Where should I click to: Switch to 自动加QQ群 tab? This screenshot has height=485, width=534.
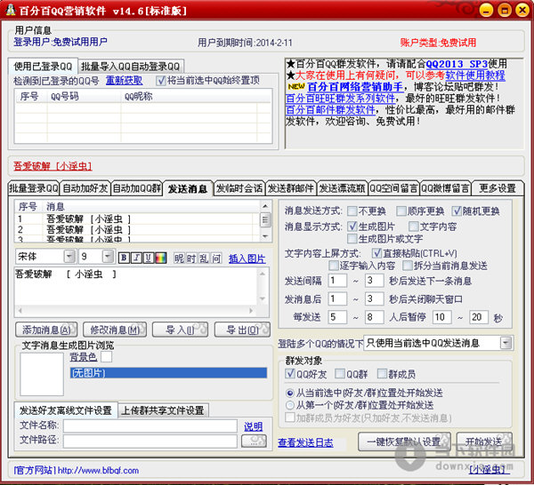pyautogui.click(x=137, y=188)
